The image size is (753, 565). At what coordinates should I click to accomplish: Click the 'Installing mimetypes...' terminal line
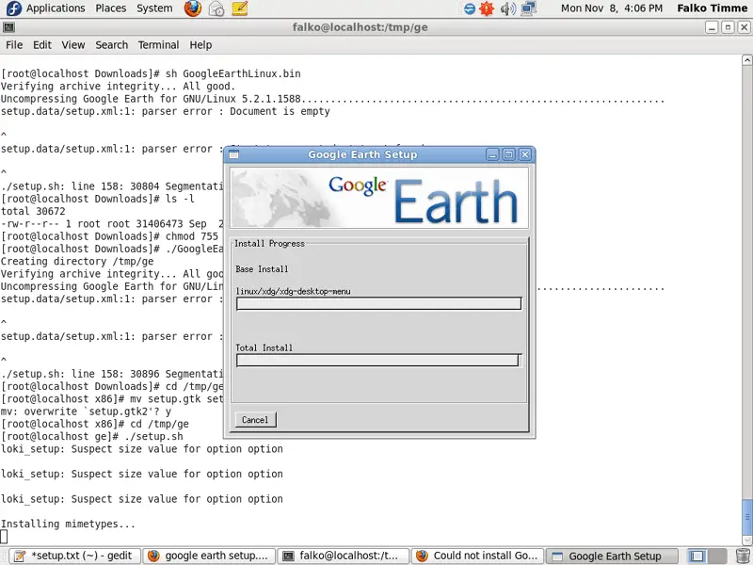pyautogui.click(x=68, y=525)
